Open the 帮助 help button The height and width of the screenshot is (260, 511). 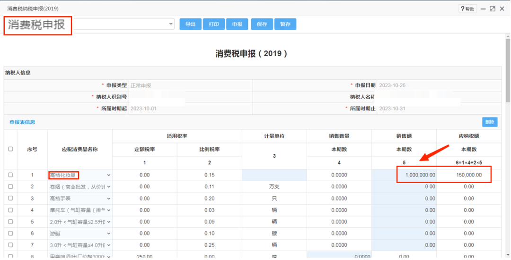[x=467, y=9]
